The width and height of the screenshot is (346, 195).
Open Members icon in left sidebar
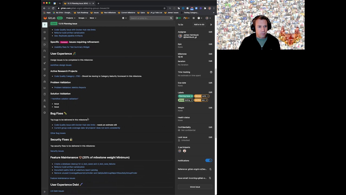[45, 106]
